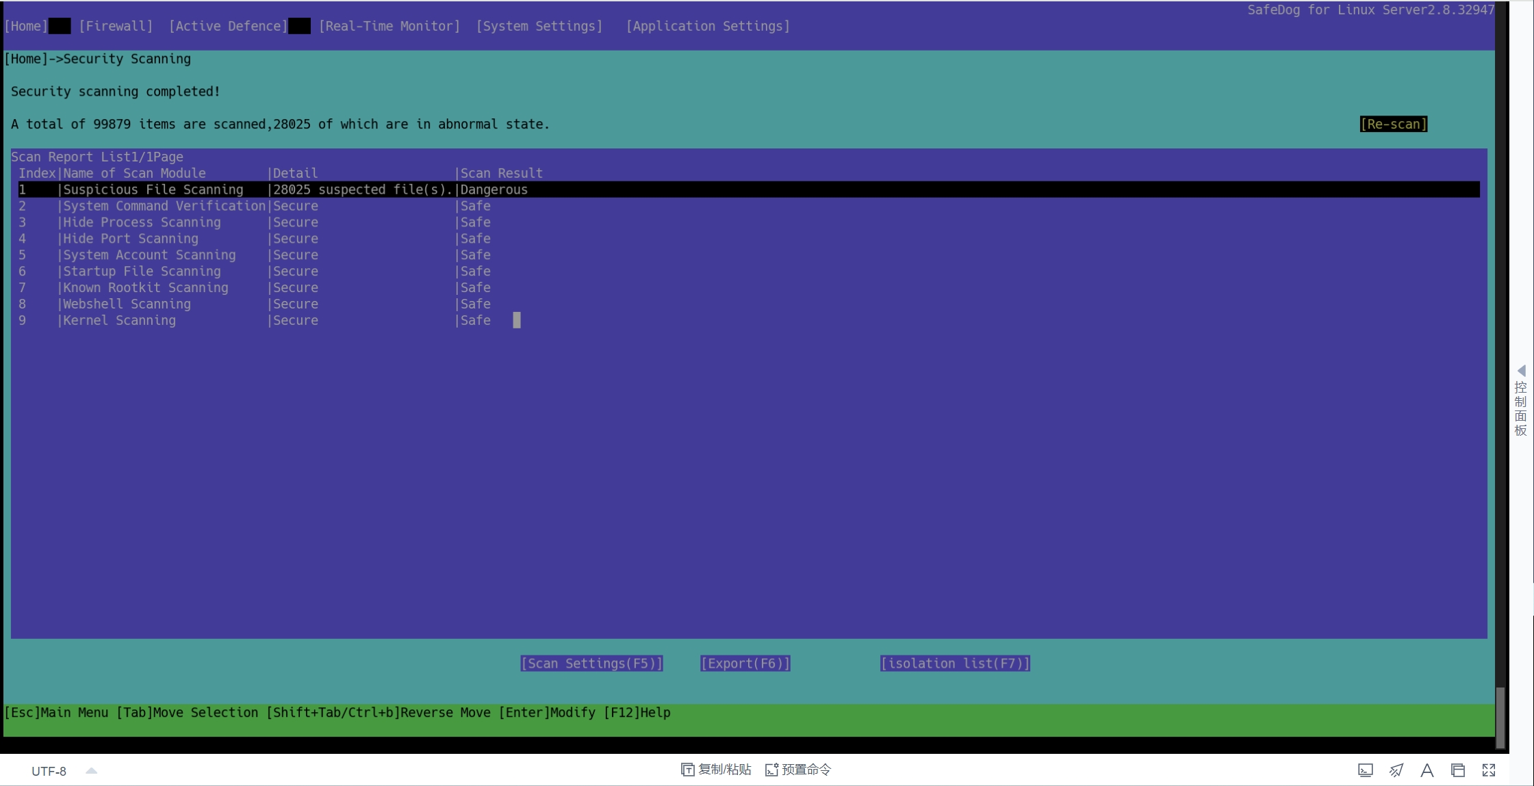This screenshot has height=786, width=1534.
Task: Open font settings via the "A" icon
Action: coord(1427,770)
